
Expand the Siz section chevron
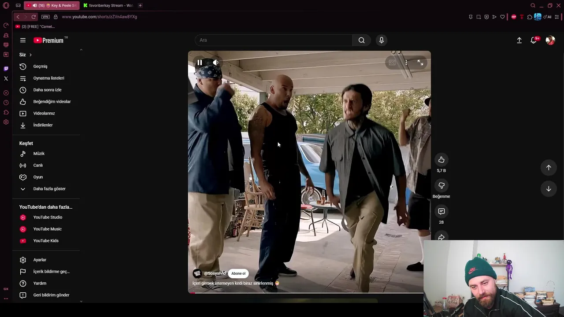30,55
